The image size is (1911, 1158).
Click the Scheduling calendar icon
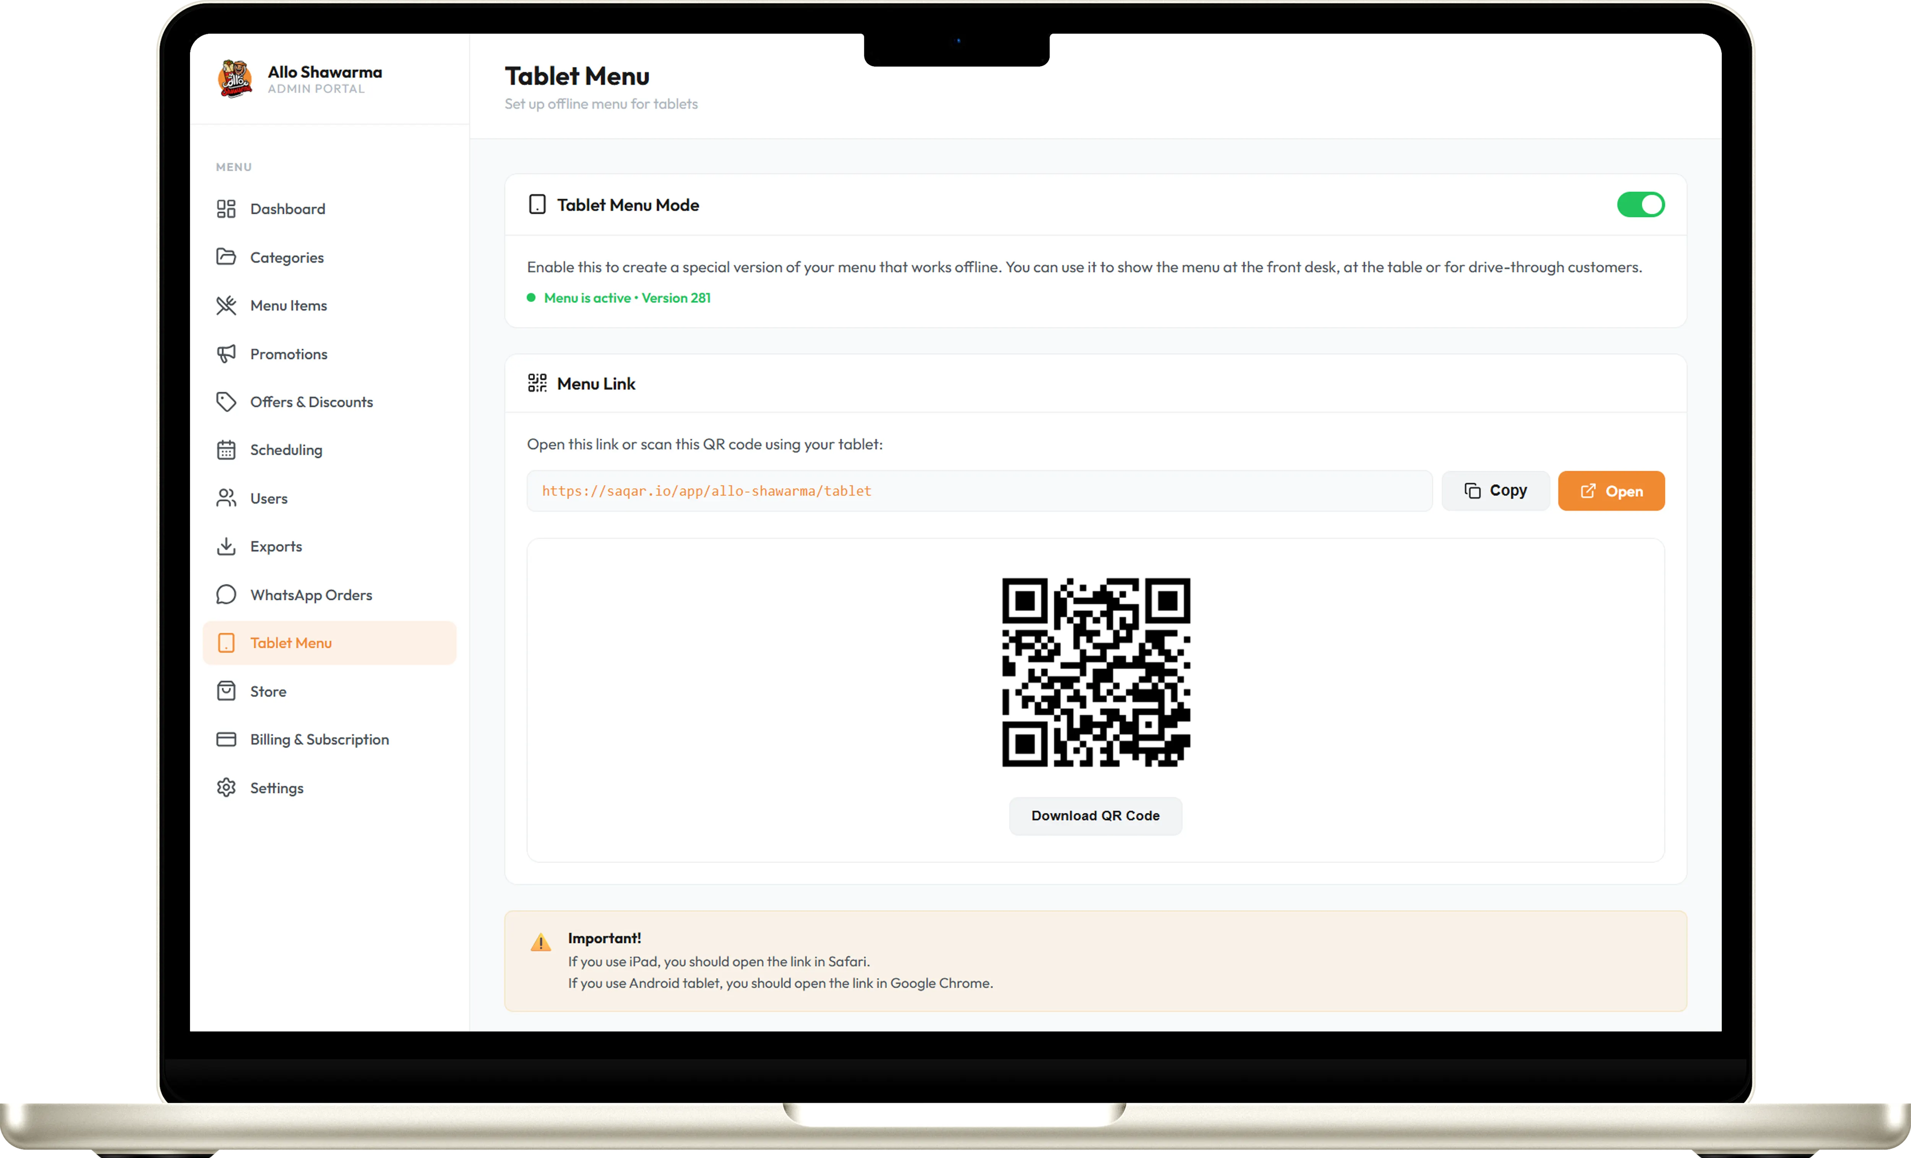point(226,450)
